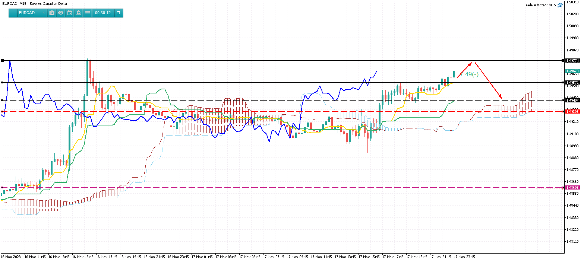The image size is (584, 261).
Task: Open the calendar icon in the panel
Action: tap(70, 13)
